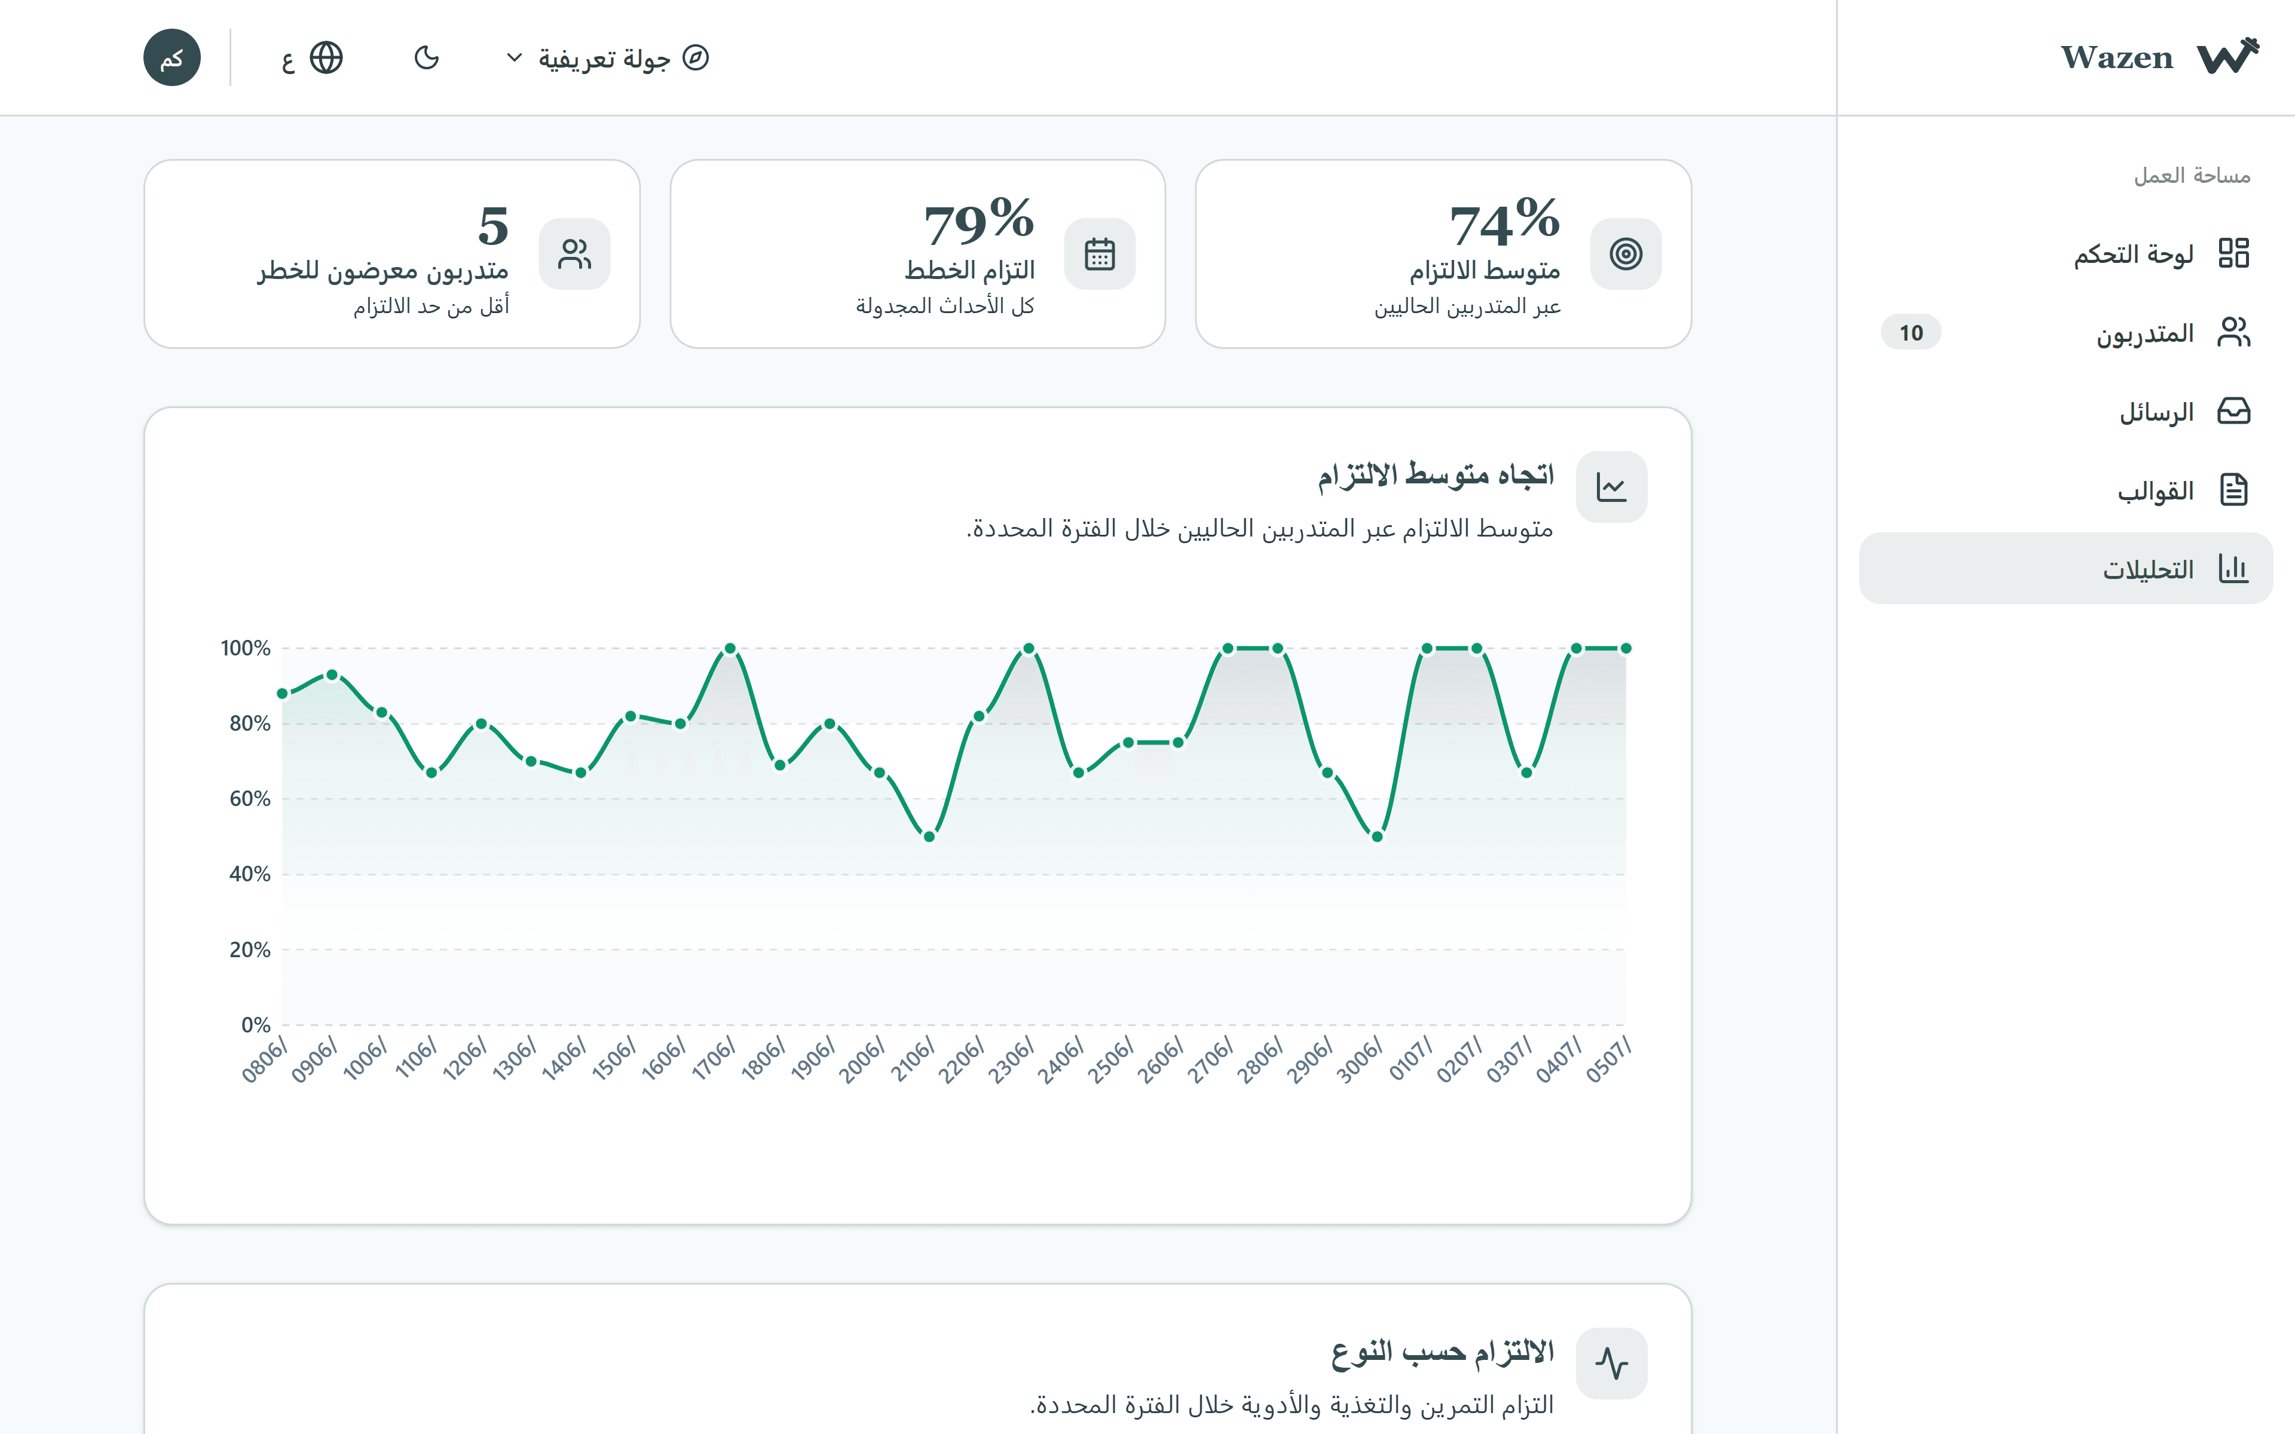Screen dimensions: 2295x1434
Task: Click the القوالب templates document icon
Action: coord(2233,491)
